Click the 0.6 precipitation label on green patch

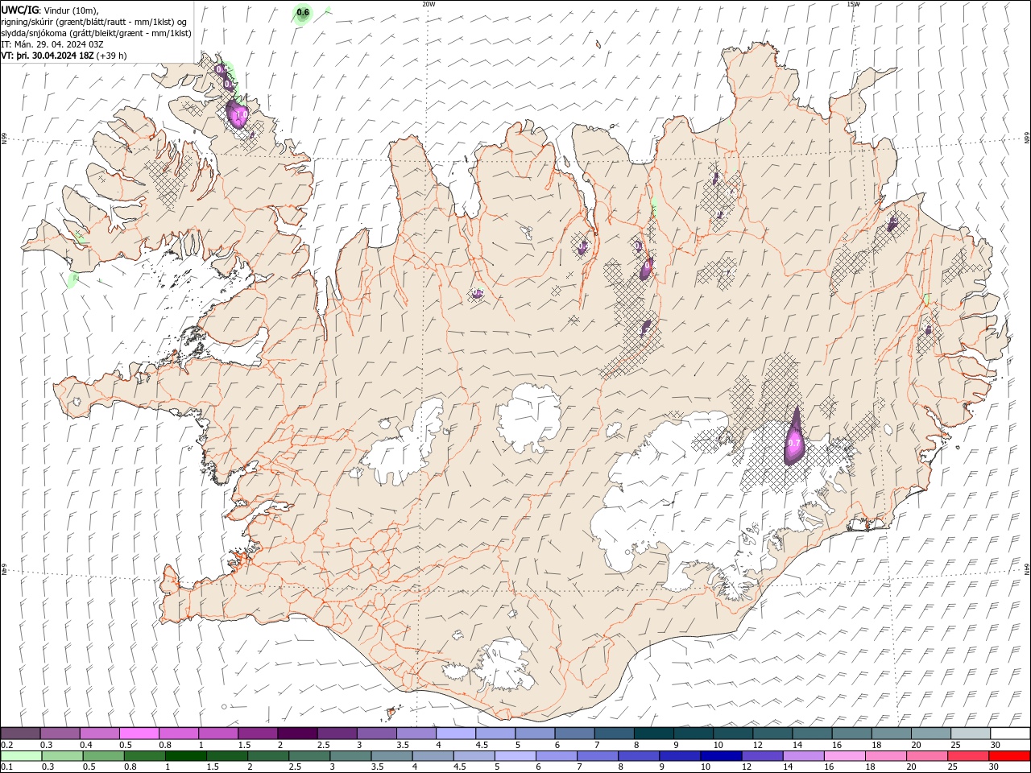pos(303,12)
